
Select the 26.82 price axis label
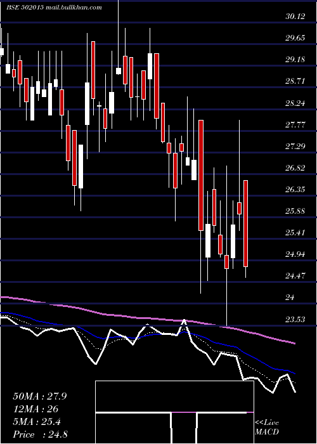295,168
